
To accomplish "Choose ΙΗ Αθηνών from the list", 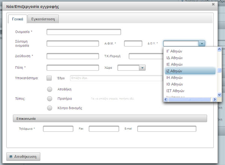I will (190, 77).
